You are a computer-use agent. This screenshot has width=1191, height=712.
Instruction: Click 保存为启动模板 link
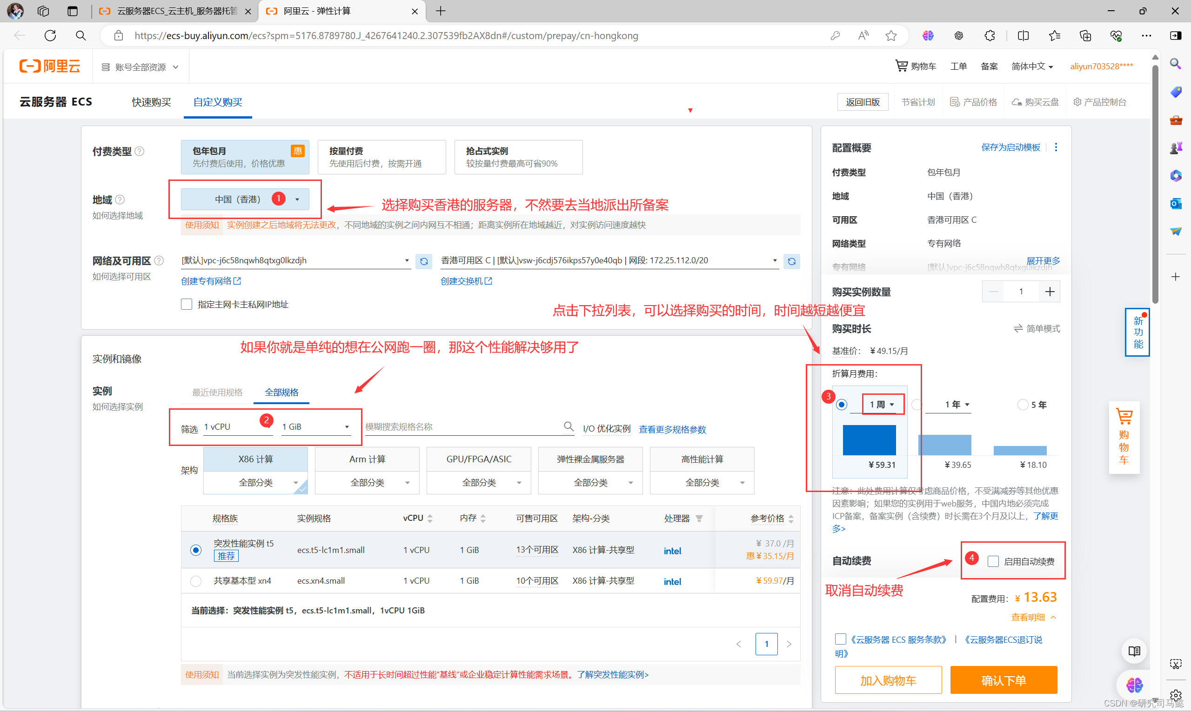point(1010,147)
